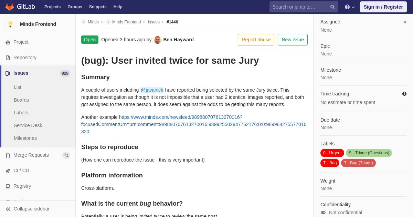Click the Report abuse button
413x217 pixels.
256,40
